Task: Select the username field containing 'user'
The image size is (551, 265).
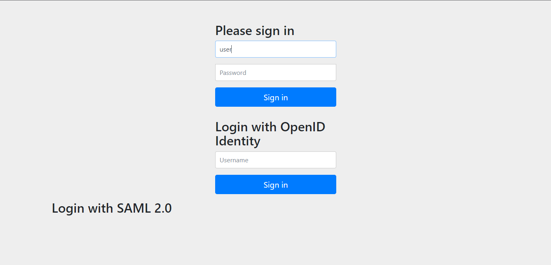Action: tap(275, 49)
